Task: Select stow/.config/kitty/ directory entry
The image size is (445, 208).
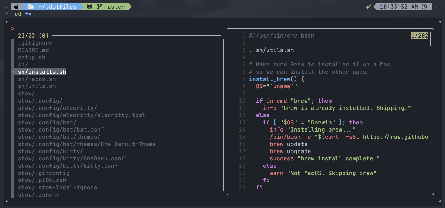Action: (51, 151)
